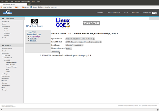Open Server in Datacenter menu
This screenshot has height=111, width=159.
click(4, 24)
